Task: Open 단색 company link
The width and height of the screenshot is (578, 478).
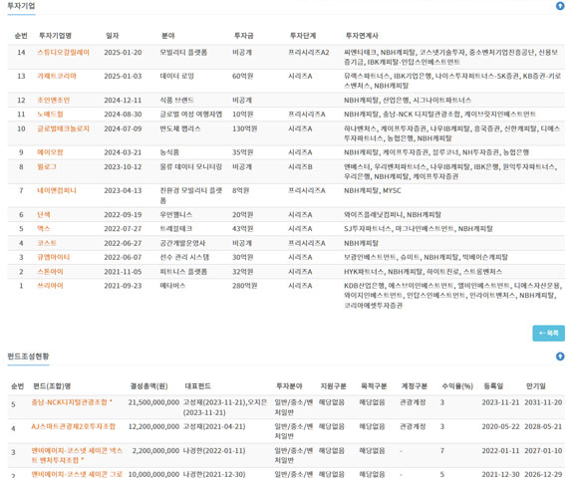Action: coord(44,215)
